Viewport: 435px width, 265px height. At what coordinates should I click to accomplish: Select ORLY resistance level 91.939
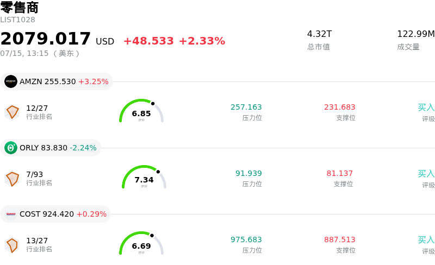[x=248, y=173]
